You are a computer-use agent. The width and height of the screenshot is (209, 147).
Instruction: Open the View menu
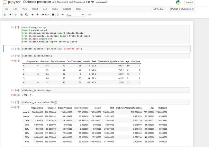(25, 9)
